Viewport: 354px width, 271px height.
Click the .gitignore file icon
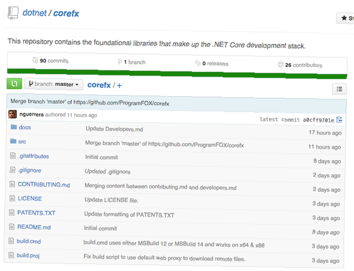coord(12,170)
